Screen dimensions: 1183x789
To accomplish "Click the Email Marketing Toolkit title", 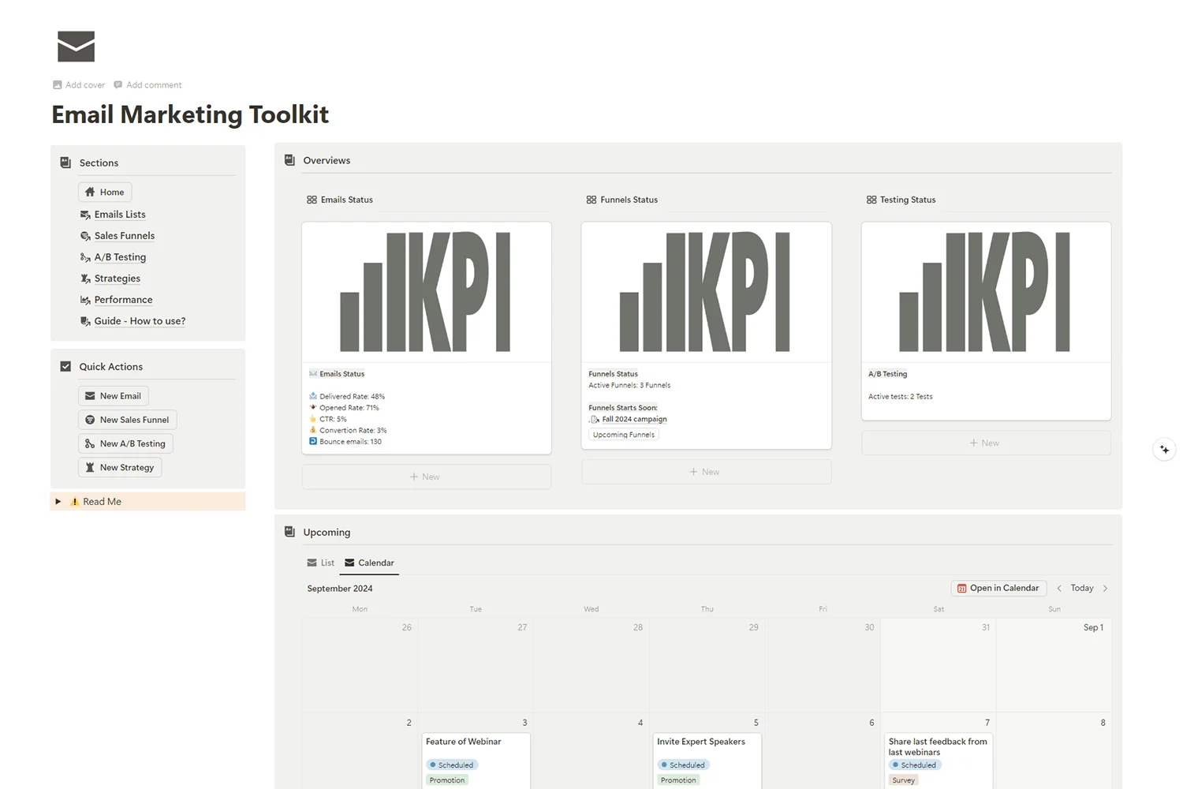I will [x=190, y=114].
